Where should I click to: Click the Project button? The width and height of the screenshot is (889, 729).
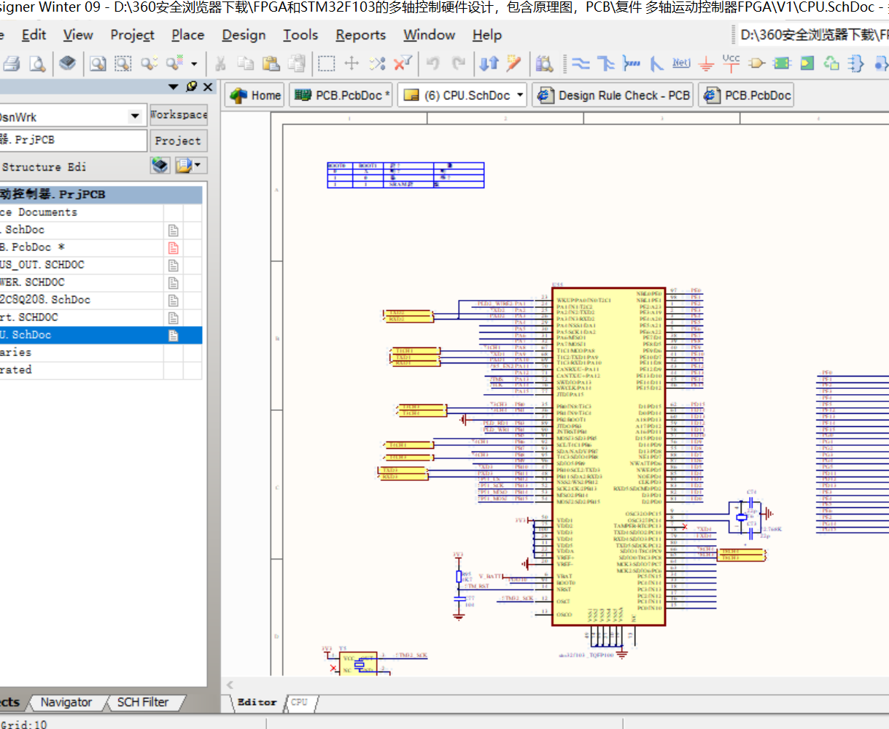pyautogui.click(x=179, y=140)
